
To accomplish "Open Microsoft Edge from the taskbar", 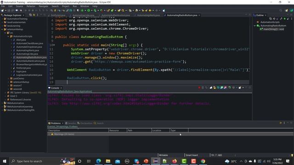I will click(x=99, y=161).
